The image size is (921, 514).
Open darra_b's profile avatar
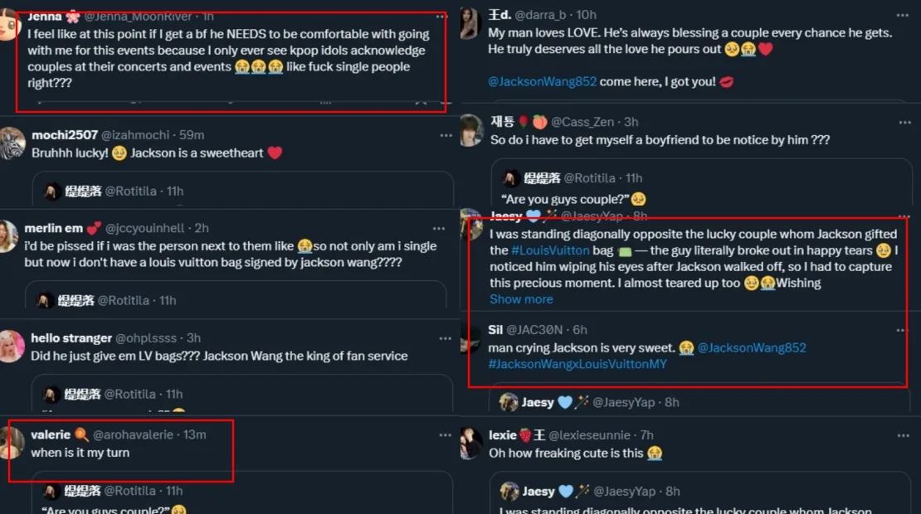coord(471,22)
